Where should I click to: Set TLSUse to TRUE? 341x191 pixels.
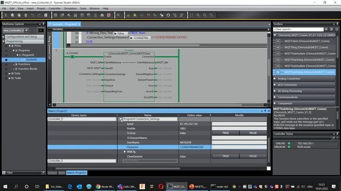[225, 133]
